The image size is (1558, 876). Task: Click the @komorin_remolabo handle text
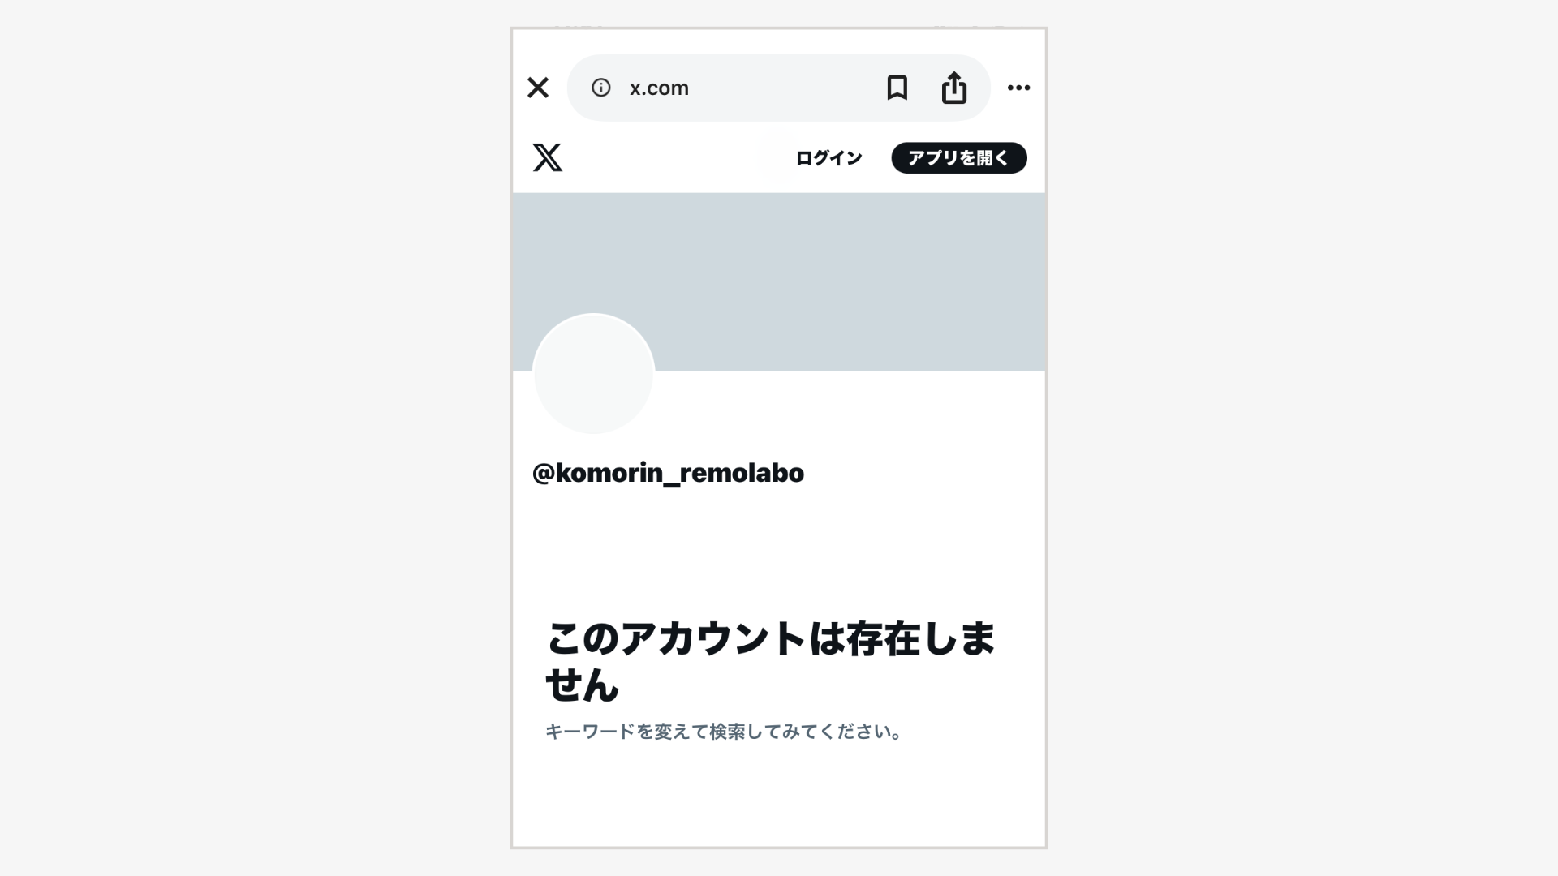[668, 473]
